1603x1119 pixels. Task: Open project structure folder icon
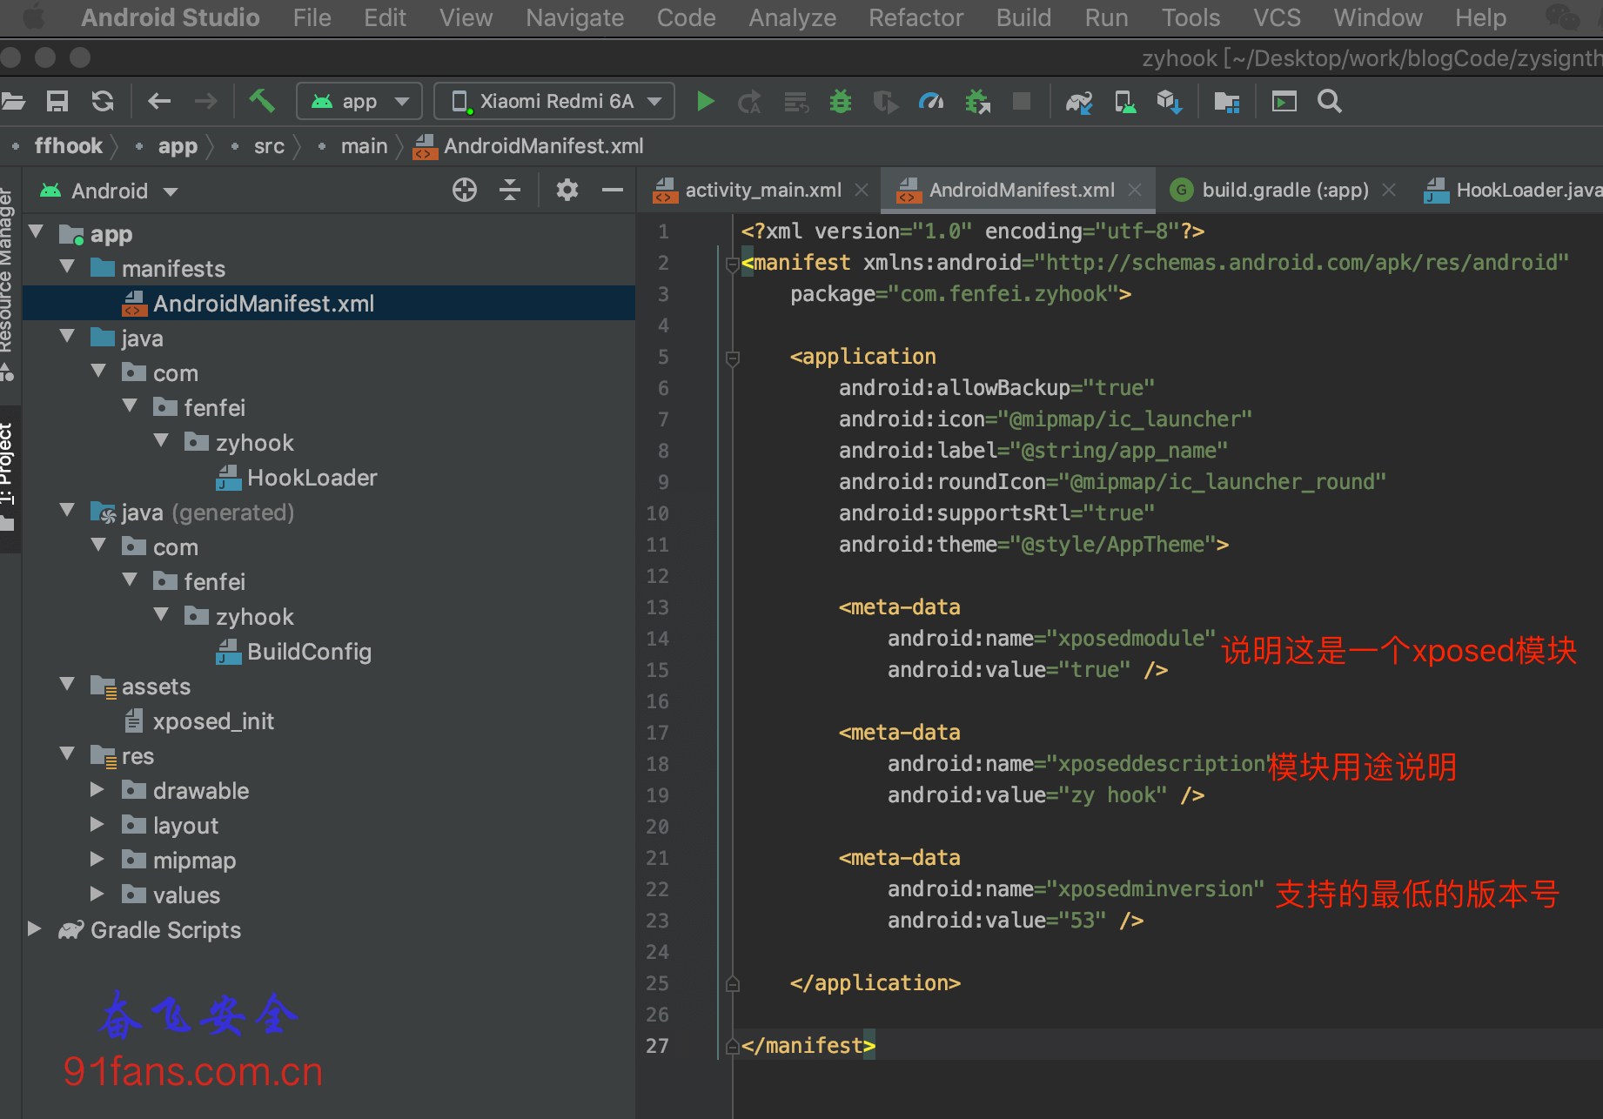[1227, 102]
